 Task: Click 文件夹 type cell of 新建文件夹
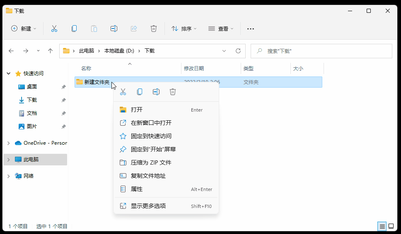pyautogui.click(x=251, y=82)
